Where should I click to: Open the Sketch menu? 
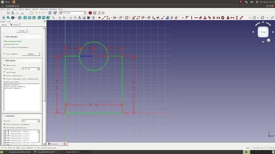pos(35,9)
